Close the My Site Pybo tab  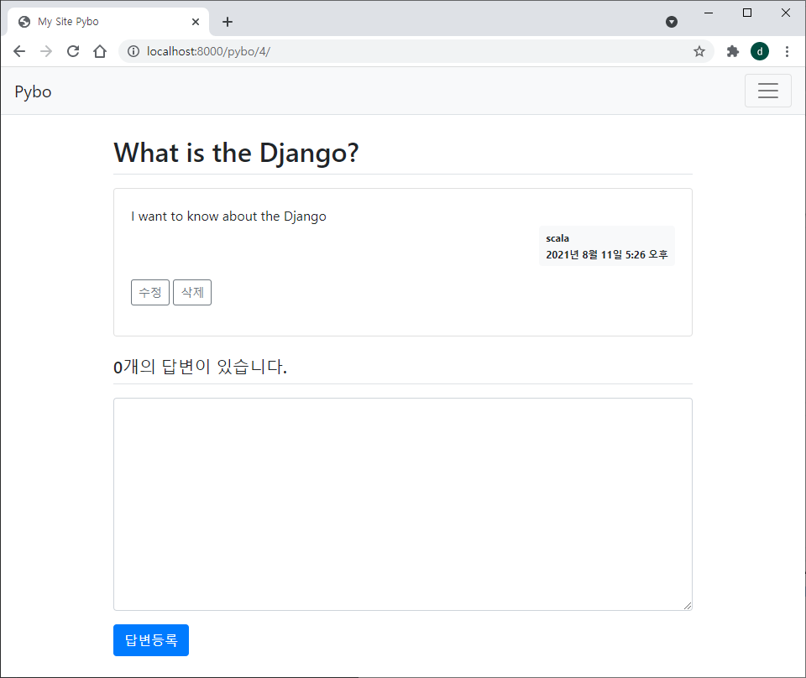click(196, 22)
